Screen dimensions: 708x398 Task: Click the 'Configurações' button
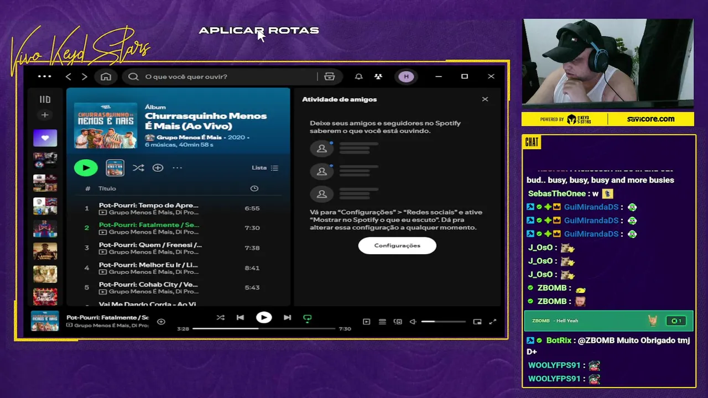(x=397, y=245)
